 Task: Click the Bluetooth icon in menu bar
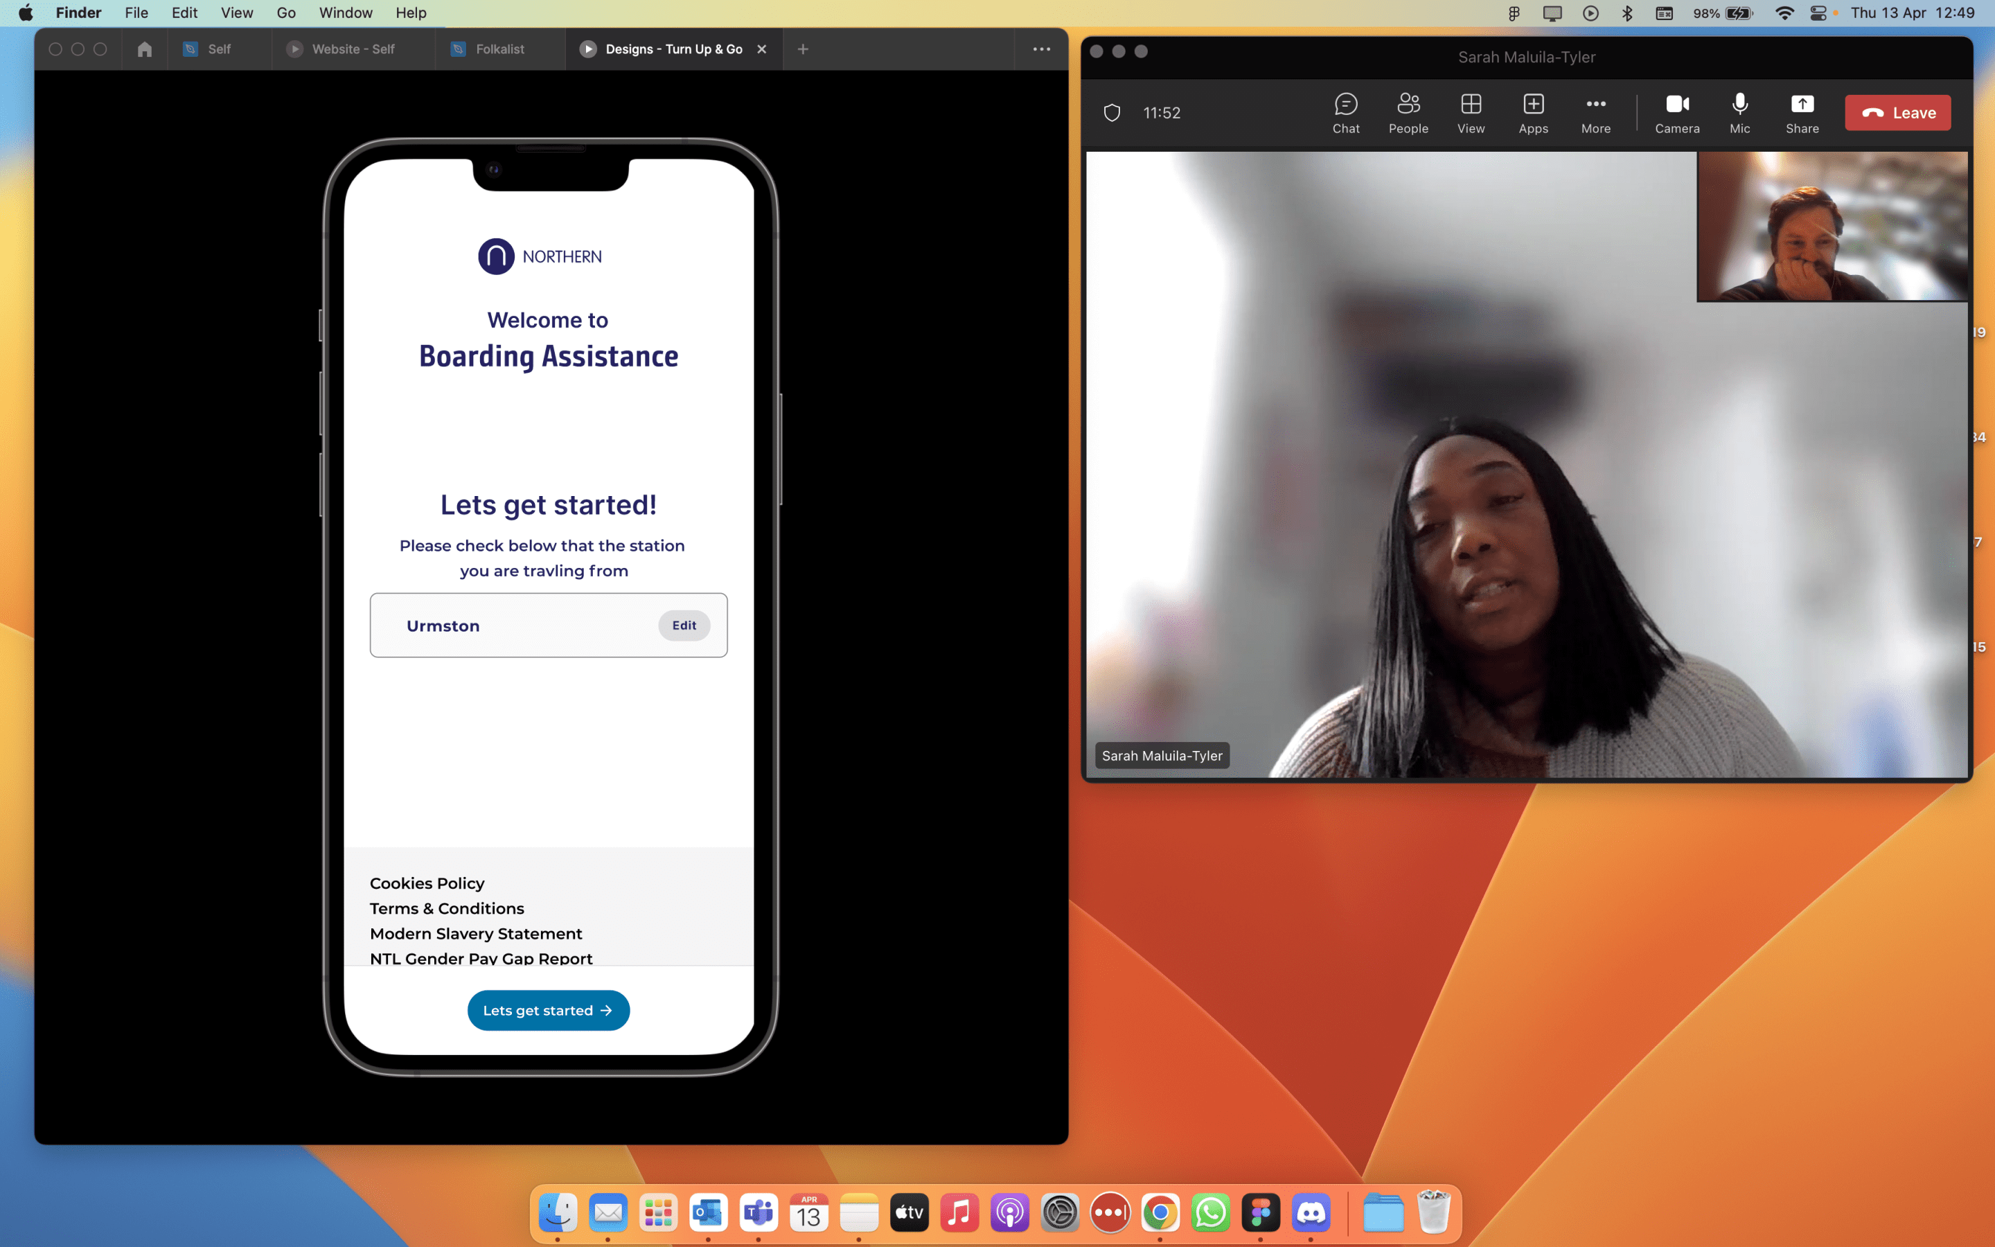[x=1627, y=12]
